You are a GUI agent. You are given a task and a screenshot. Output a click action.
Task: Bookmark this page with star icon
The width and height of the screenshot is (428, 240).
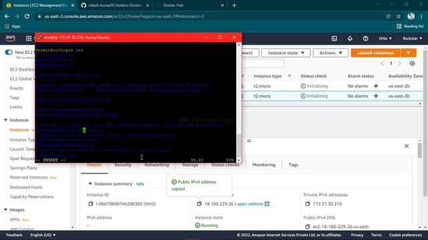[x=399, y=16]
